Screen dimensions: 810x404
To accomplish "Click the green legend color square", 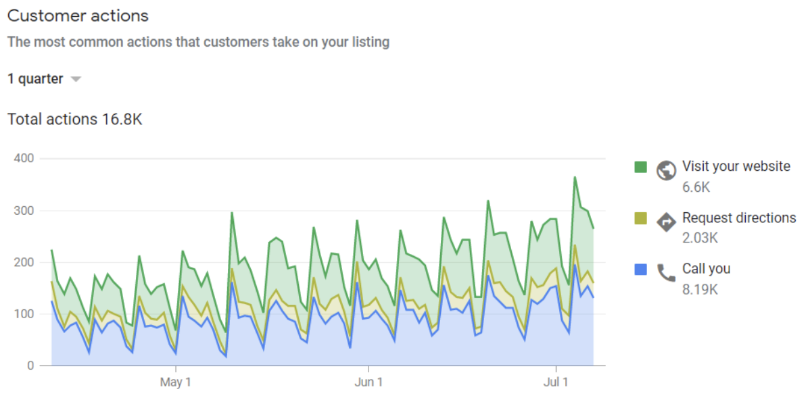I will (x=641, y=167).
